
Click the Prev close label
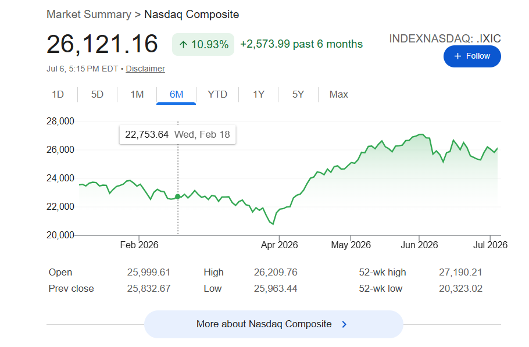[x=71, y=289]
